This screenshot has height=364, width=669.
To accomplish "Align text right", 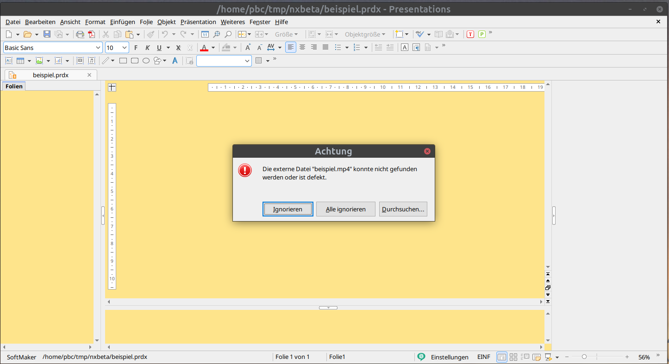I will (314, 47).
